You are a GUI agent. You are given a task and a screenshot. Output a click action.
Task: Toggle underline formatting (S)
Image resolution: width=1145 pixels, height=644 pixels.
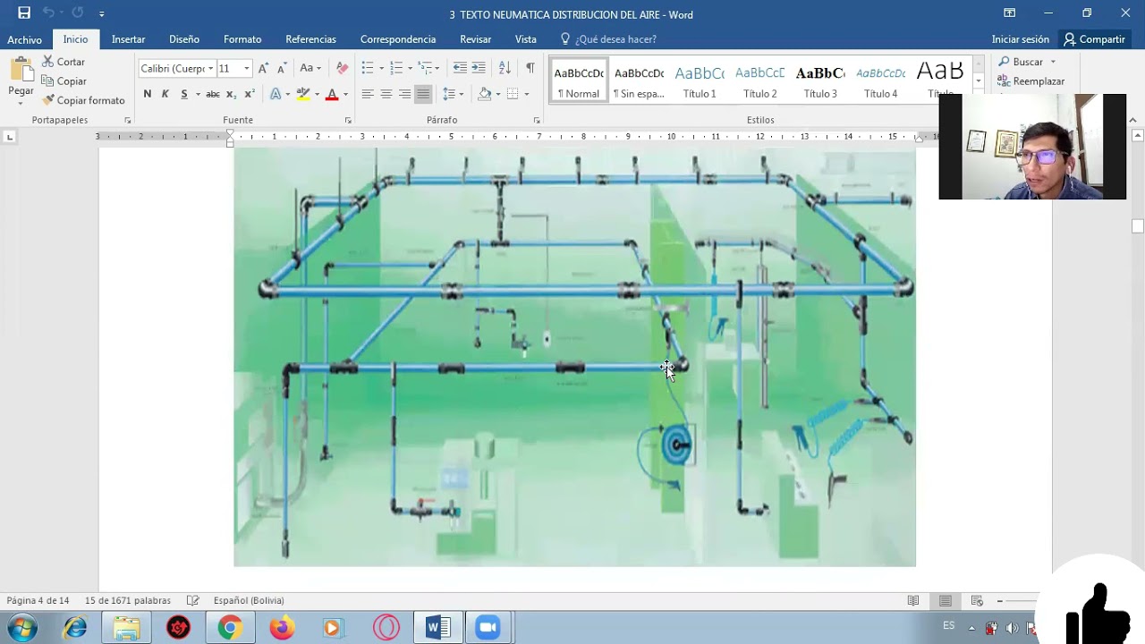[184, 94]
